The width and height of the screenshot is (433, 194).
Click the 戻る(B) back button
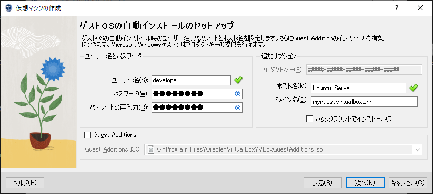[x=323, y=182]
